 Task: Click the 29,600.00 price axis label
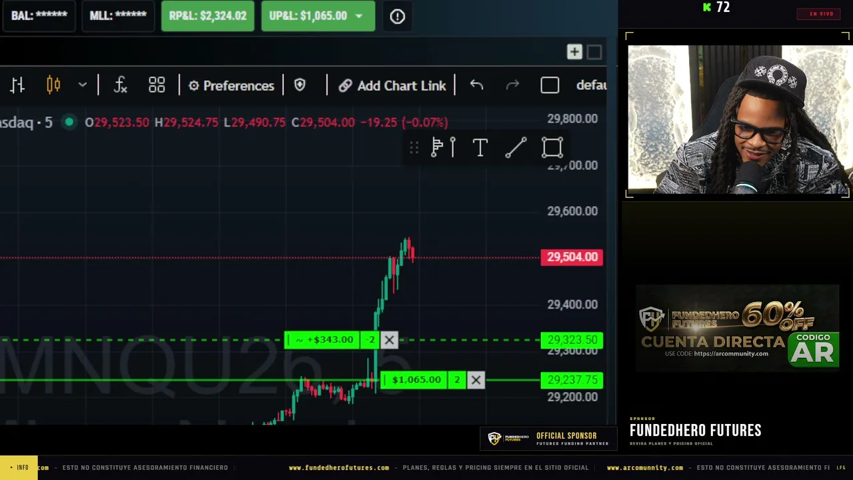click(x=572, y=211)
